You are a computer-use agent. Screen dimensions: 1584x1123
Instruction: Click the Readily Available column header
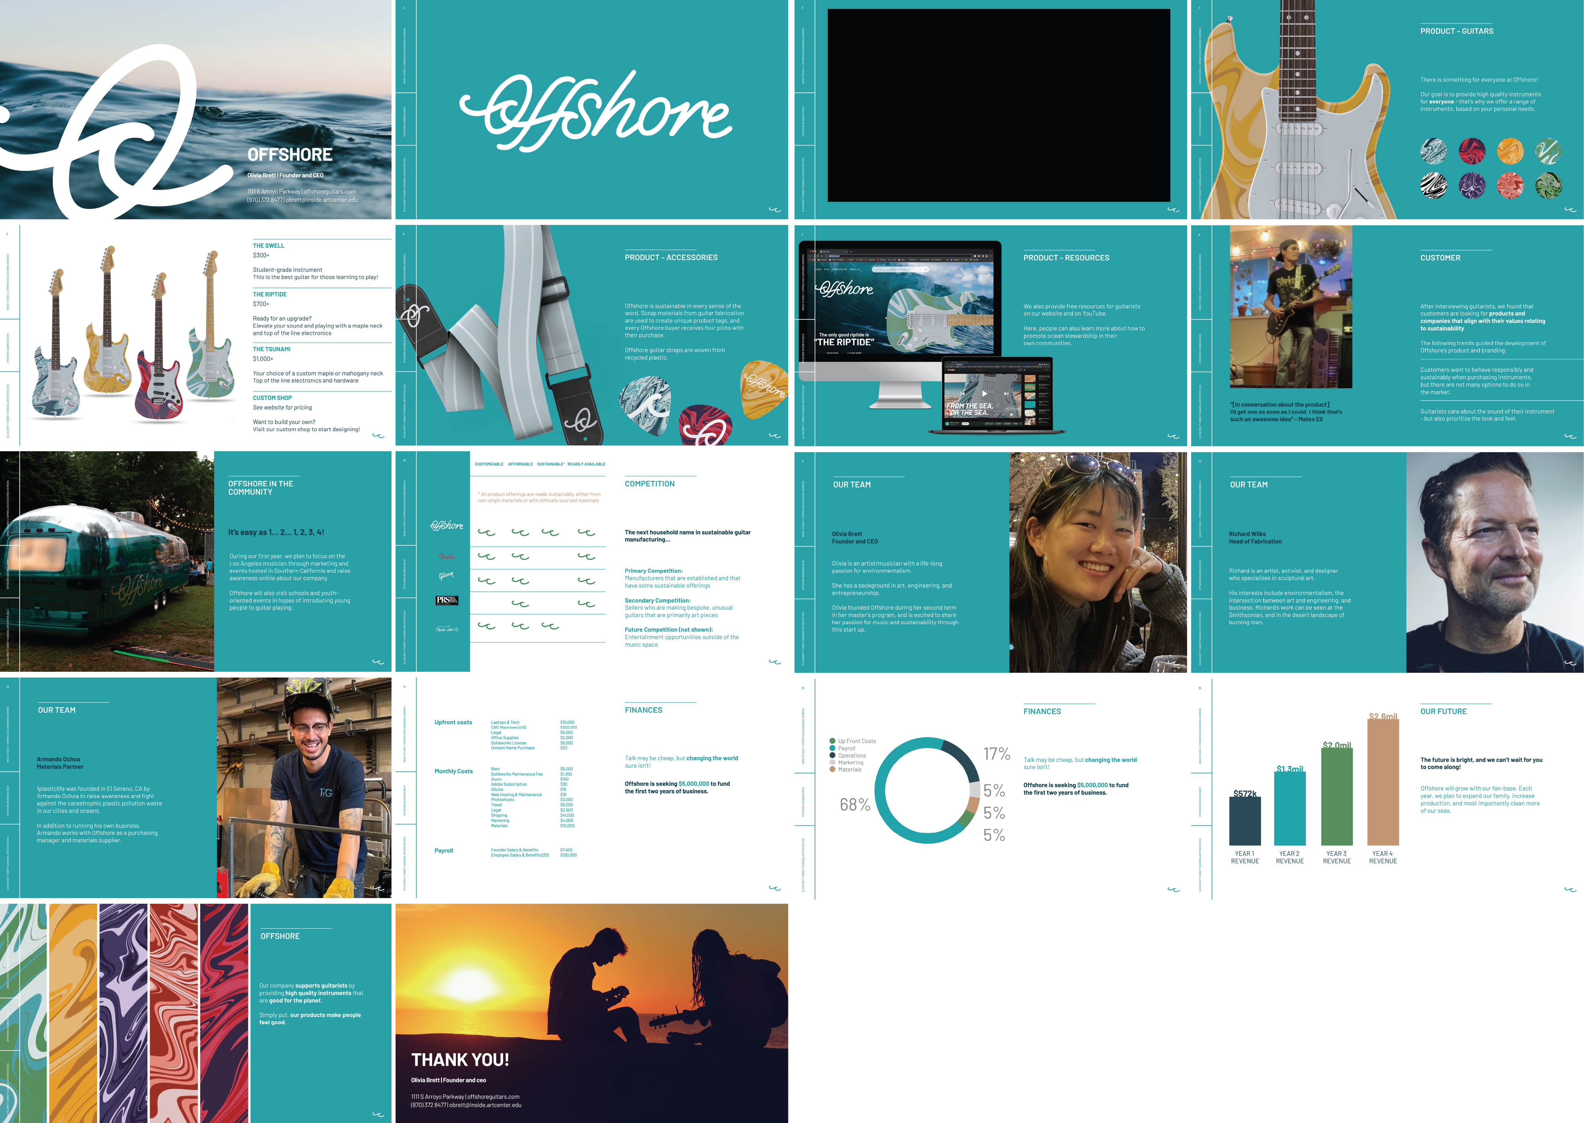pos(586,464)
